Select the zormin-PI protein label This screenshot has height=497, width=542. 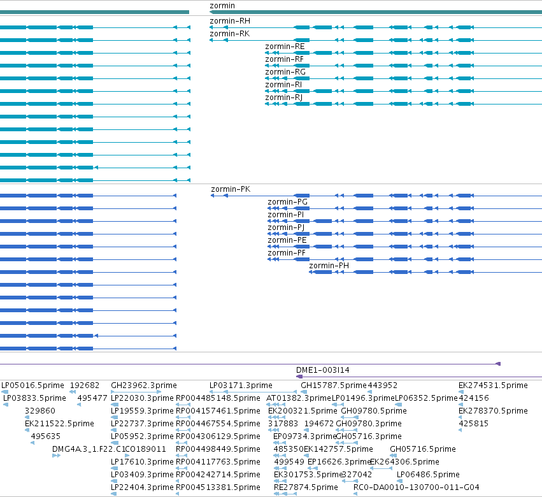coord(286,215)
